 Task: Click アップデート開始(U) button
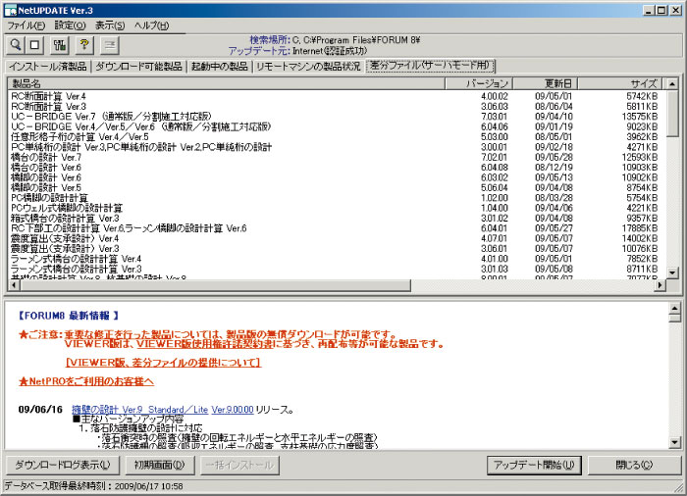534,465
